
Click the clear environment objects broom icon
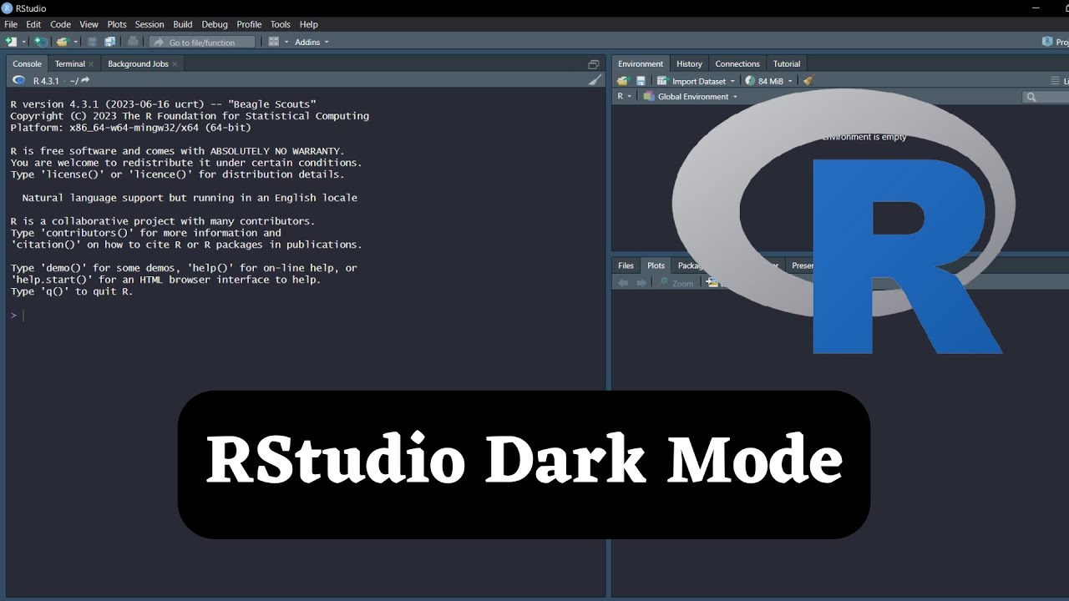click(808, 81)
